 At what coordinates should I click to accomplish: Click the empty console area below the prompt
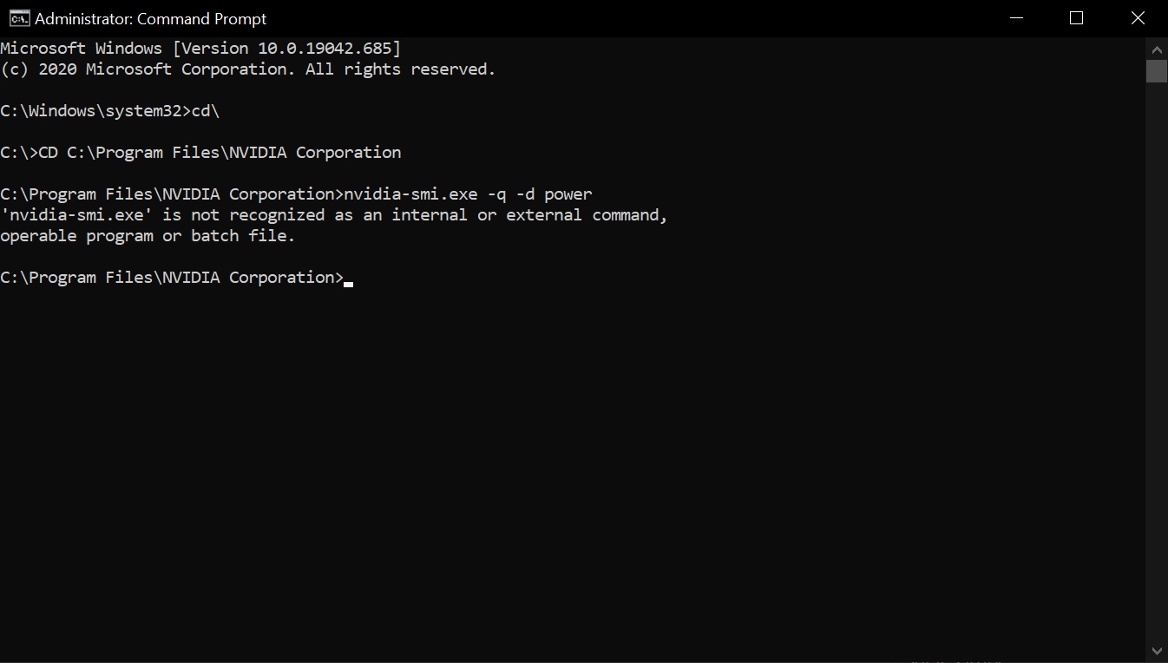pos(573,469)
